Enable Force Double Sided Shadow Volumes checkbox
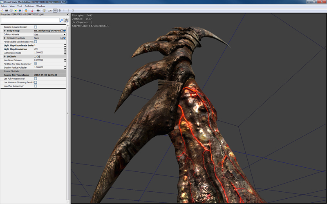The height and width of the screenshot is (204, 327). [x=36, y=42]
